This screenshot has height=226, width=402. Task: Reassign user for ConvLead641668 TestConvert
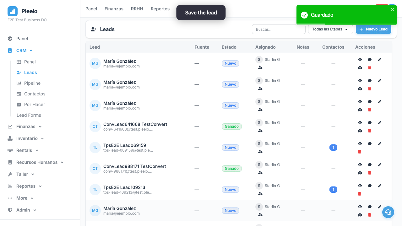pos(260,131)
